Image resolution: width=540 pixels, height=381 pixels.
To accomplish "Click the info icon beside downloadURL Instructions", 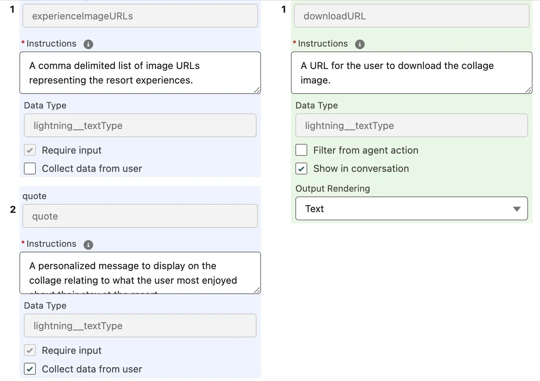I will (x=360, y=44).
